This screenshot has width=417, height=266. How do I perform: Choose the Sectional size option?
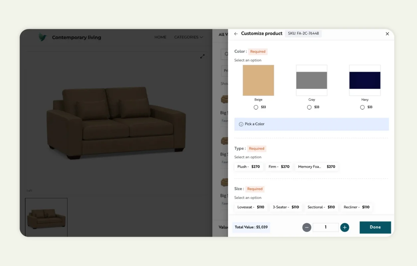click(x=321, y=207)
